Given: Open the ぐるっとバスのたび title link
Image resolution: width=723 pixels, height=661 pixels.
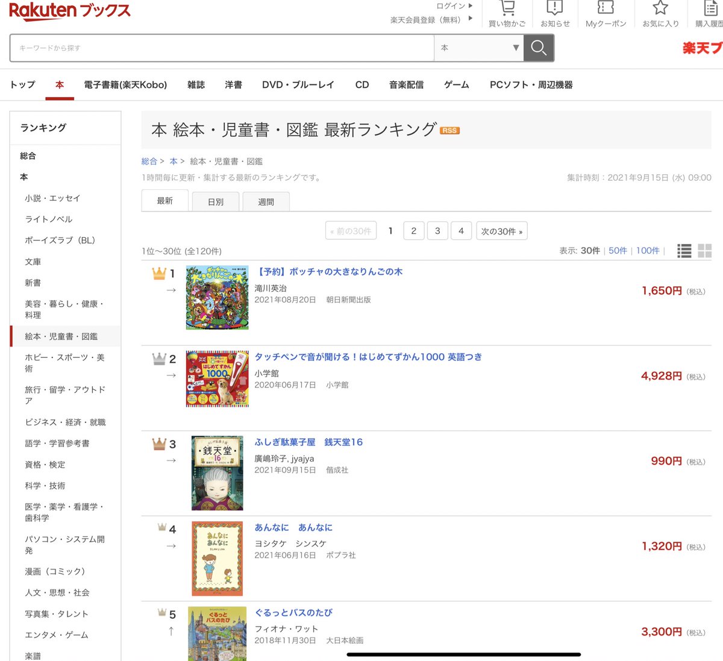Looking at the screenshot, I should pyautogui.click(x=293, y=613).
